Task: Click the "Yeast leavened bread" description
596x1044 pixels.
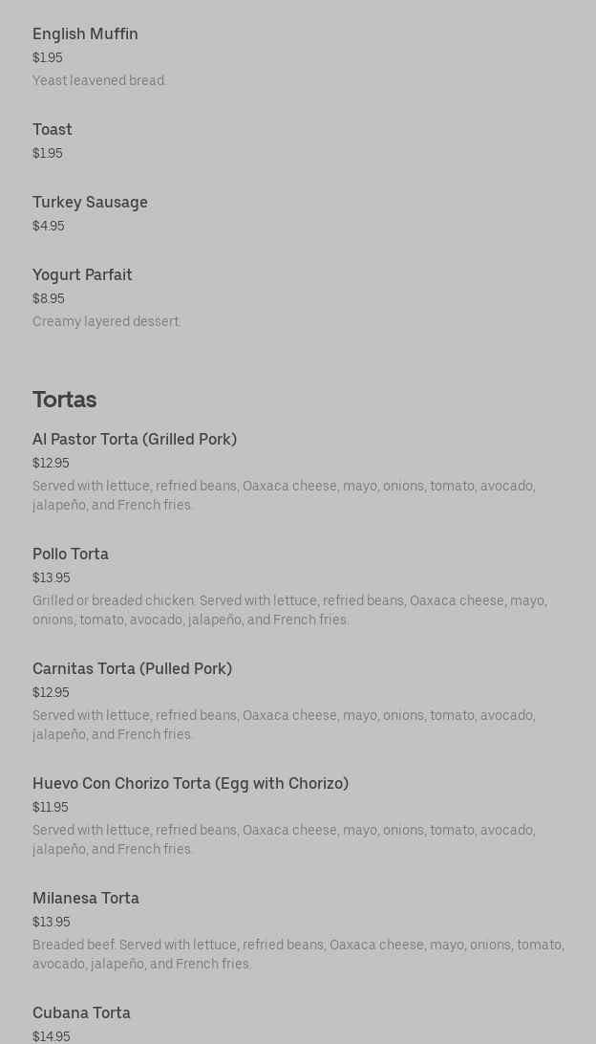Action: pyautogui.click(x=99, y=80)
